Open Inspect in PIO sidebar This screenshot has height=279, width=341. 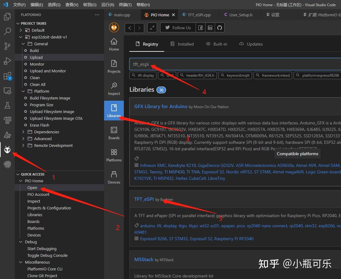click(114, 89)
